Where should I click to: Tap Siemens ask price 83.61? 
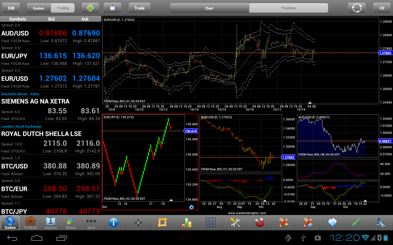tap(90, 111)
